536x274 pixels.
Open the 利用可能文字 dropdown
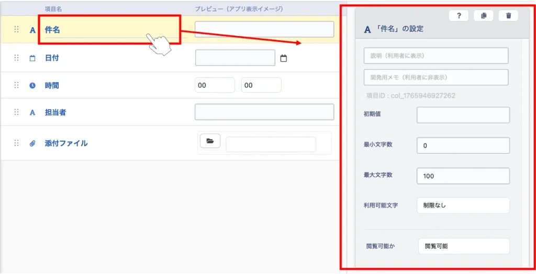tap(463, 206)
